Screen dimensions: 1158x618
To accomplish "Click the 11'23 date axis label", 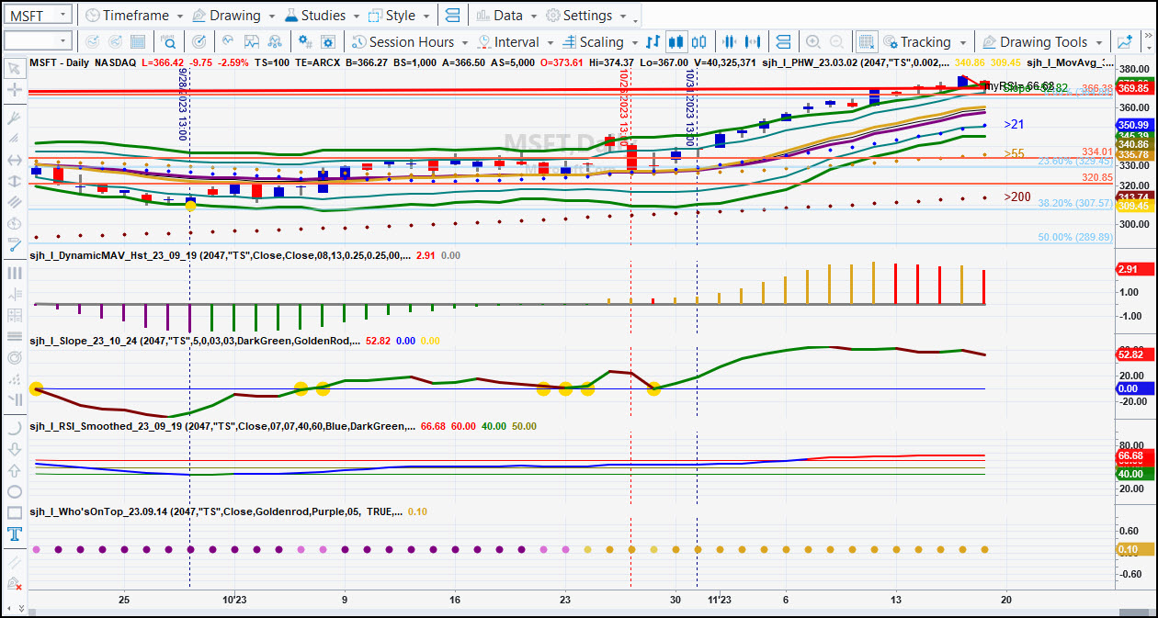I will [719, 599].
